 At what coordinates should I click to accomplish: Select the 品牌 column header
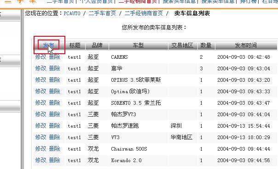click(x=97, y=45)
